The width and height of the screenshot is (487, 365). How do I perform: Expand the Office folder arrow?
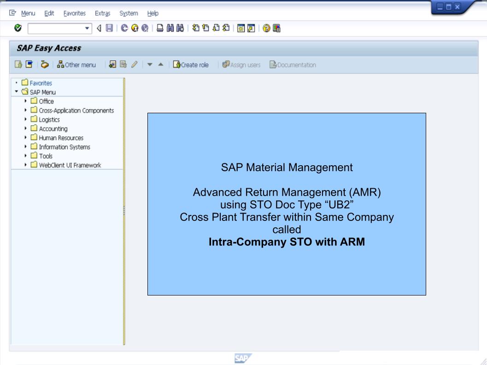(x=25, y=101)
